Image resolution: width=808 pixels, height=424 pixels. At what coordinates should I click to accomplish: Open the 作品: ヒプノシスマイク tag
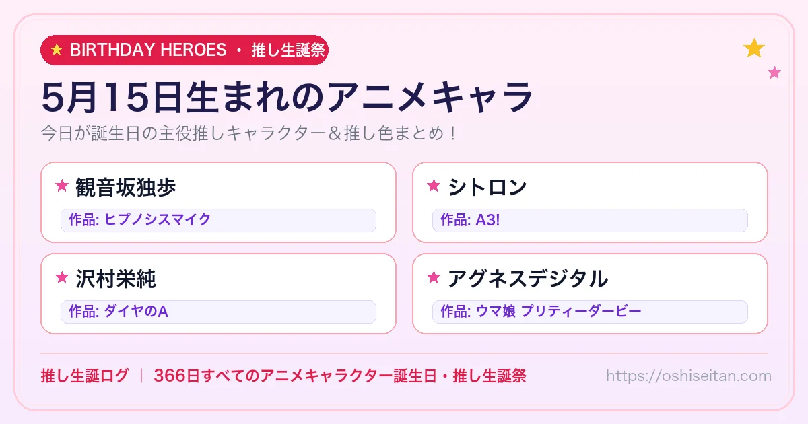pos(218,220)
